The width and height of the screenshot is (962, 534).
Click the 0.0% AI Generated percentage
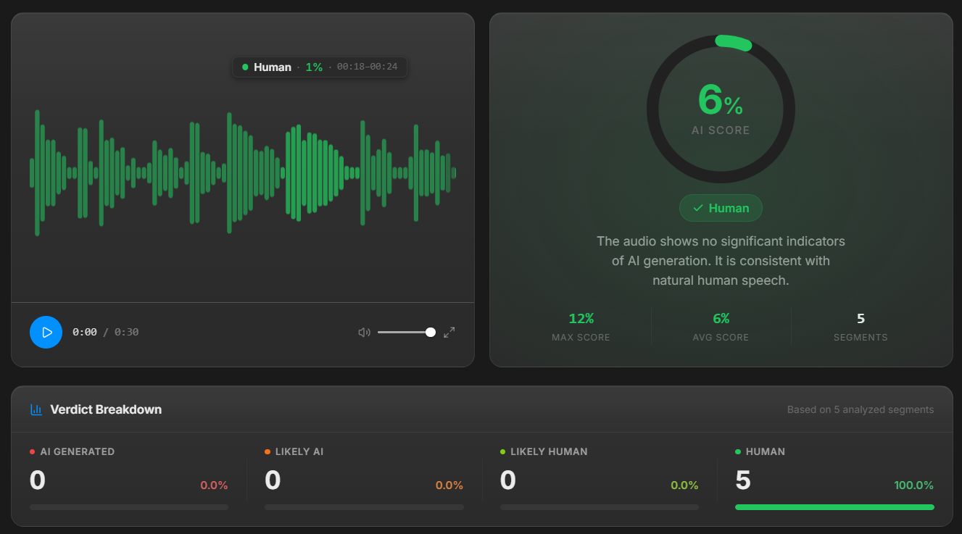tap(214, 485)
